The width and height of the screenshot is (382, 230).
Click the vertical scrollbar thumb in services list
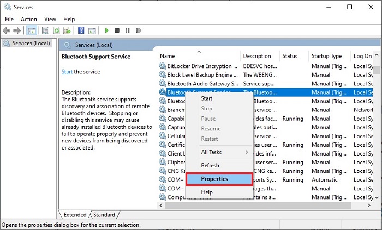tap(377, 70)
